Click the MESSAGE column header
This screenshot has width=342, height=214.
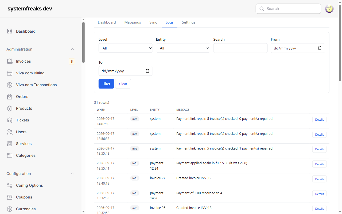(183, 110)
